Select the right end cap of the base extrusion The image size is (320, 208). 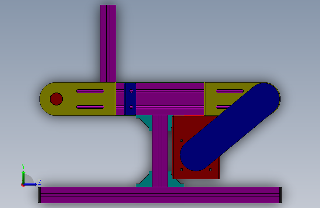coord(281,195)
